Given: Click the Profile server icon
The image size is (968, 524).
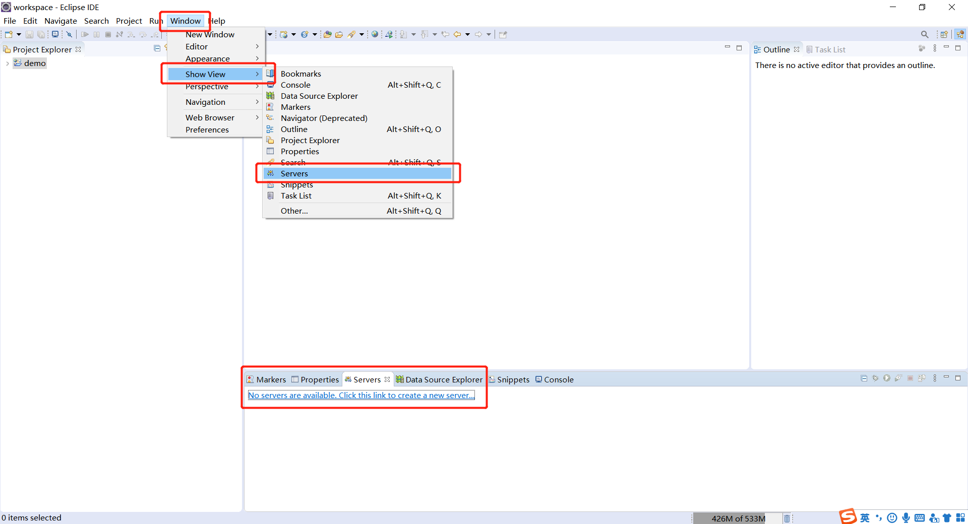Looking at the screenshot, I should 898,378.
